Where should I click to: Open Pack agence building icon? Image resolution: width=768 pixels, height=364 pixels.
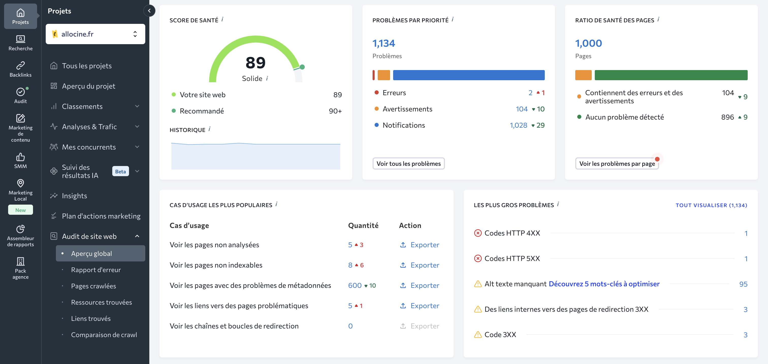pos(20,261)
